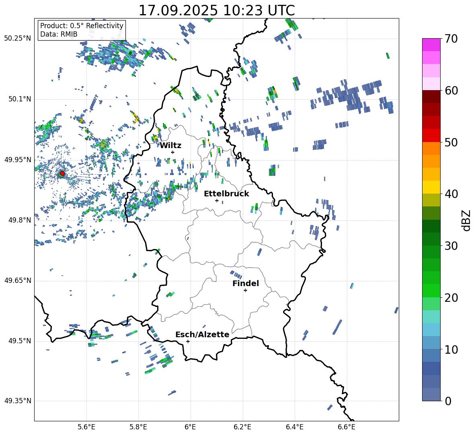Click the 50.1°N latitude label
Image resolution: width=476 pixels, height=435 pixels.
pos(19,99)
